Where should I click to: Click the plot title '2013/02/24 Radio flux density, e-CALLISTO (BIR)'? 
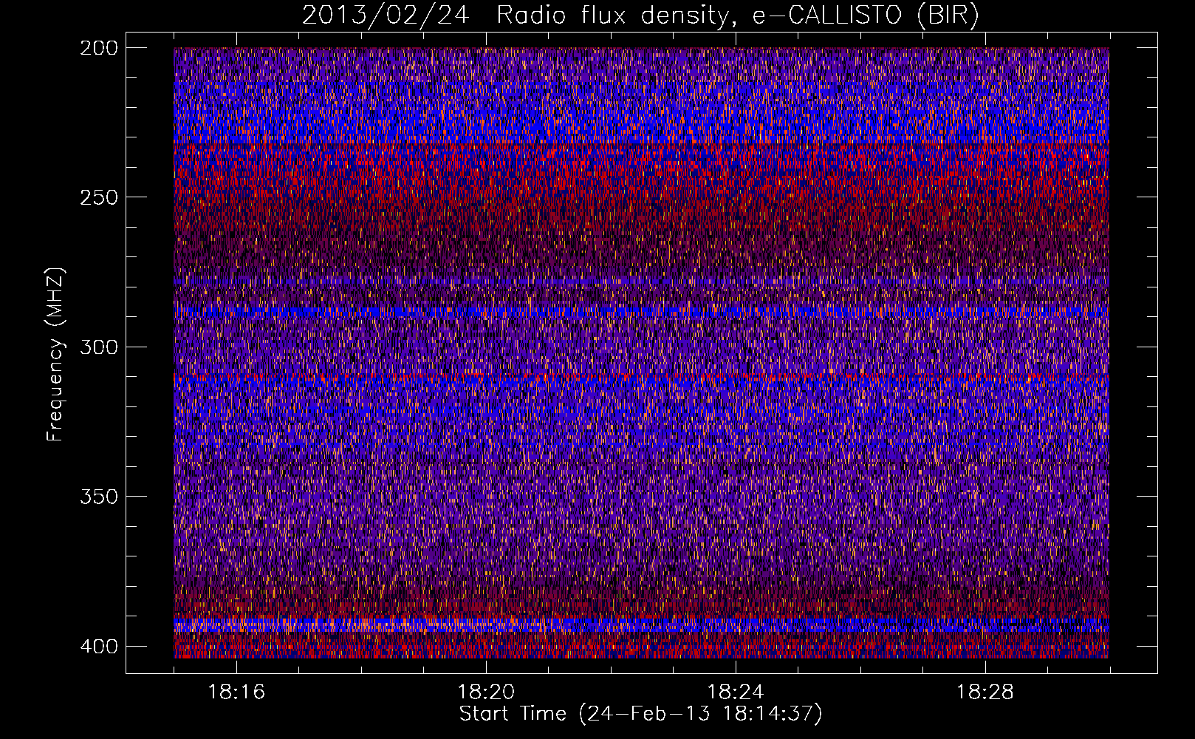[640, 15]
